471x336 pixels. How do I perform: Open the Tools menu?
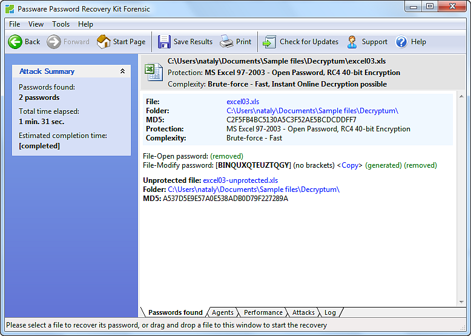(61, 24)
